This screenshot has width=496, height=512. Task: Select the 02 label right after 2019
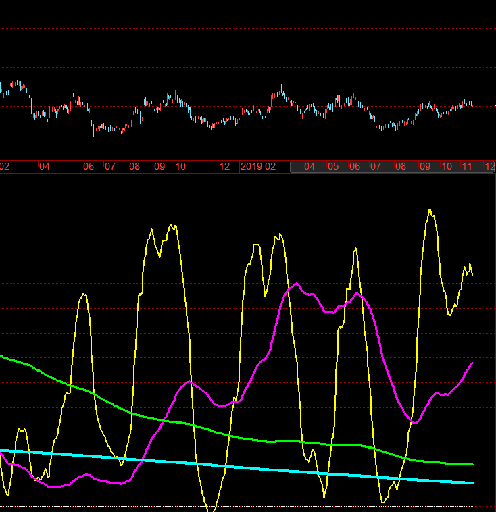click(270, 167)
